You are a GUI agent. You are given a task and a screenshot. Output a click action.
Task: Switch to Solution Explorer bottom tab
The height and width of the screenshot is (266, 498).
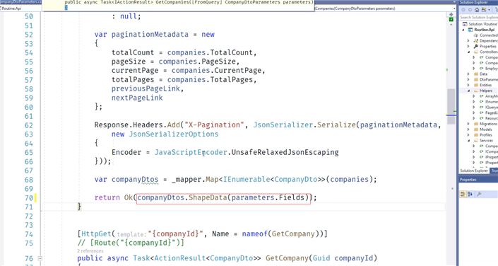point(474,171)
